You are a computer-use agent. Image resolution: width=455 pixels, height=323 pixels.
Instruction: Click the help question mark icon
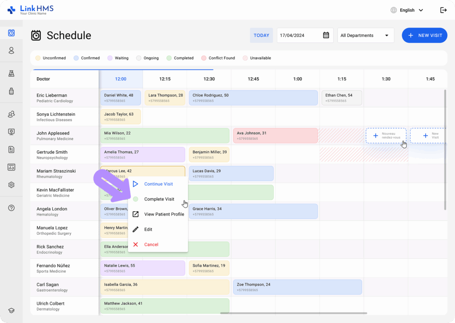pos(12,208)
